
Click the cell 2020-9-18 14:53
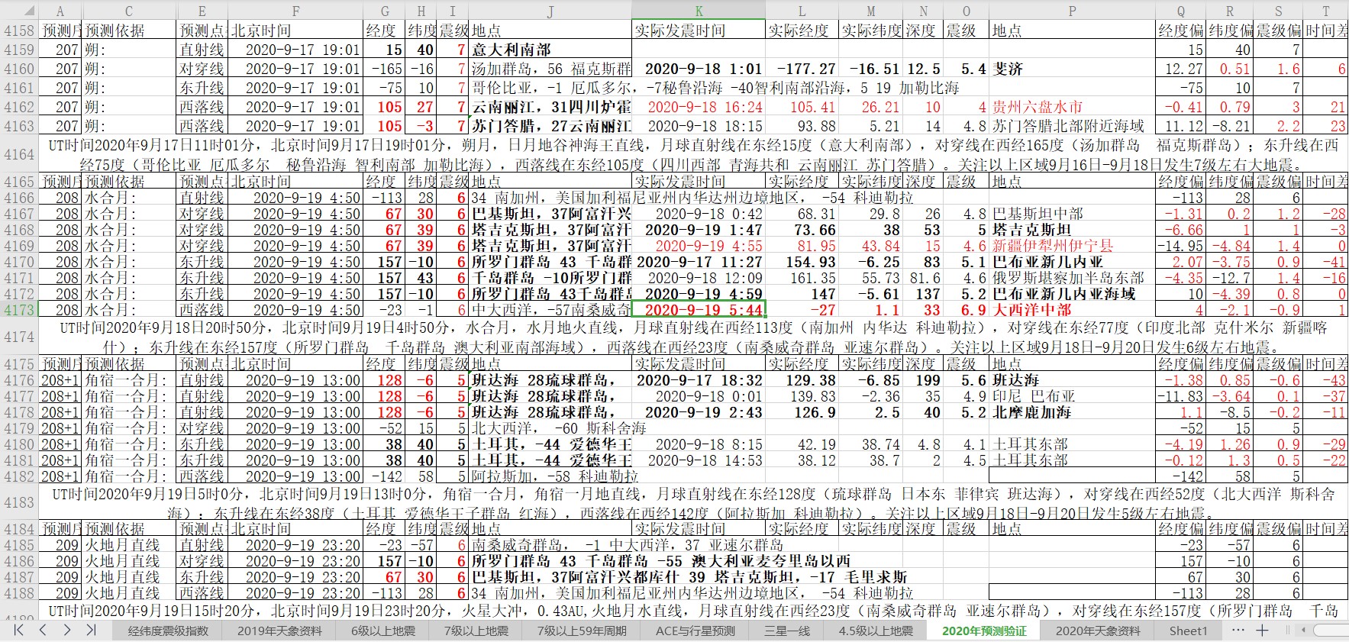[x=699, y=460]
